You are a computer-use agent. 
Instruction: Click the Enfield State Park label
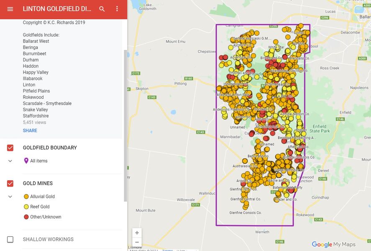point(320,129)
